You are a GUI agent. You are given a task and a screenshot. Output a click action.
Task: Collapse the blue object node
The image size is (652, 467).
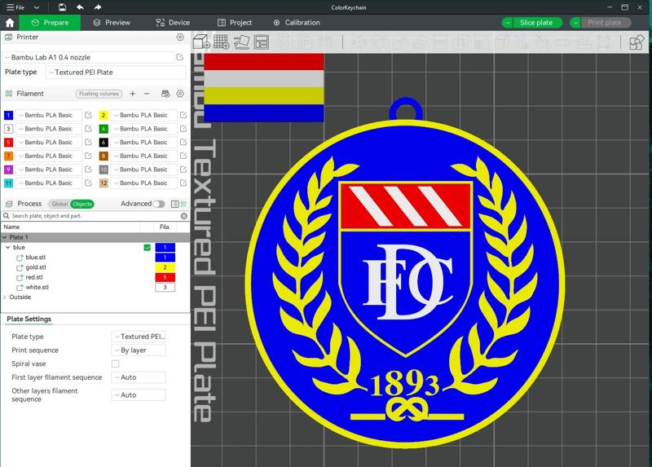pyautogui.click(x=8, y=248)
